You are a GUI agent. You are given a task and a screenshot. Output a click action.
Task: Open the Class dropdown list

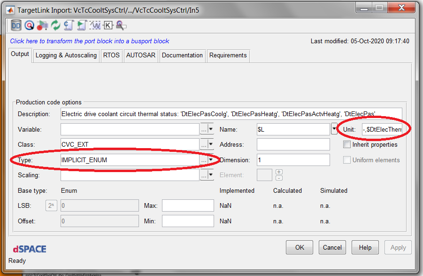211,144
